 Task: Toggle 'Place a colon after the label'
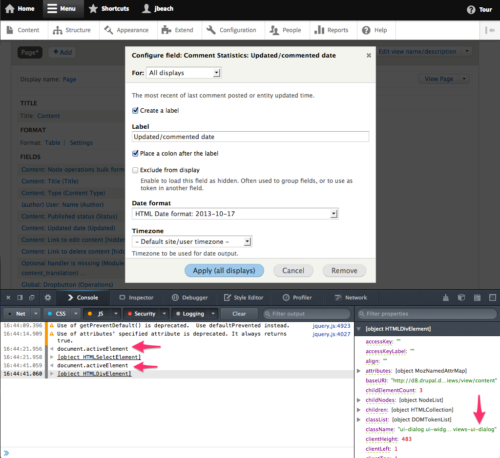coord(135,154)
